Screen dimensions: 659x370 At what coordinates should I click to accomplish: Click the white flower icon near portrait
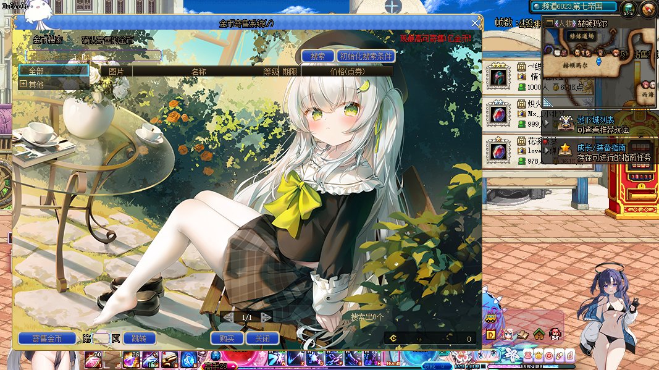[513, 355]
